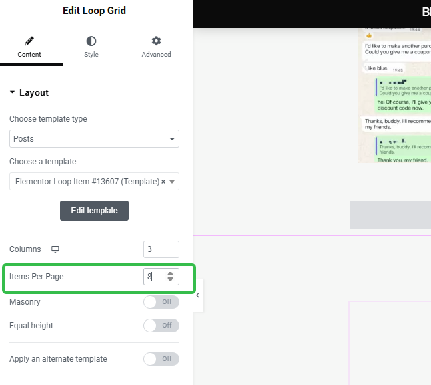The width and height of the screenshot is (431, 385).
Task: Turn on Apply an alternate template
Action: 161,359
